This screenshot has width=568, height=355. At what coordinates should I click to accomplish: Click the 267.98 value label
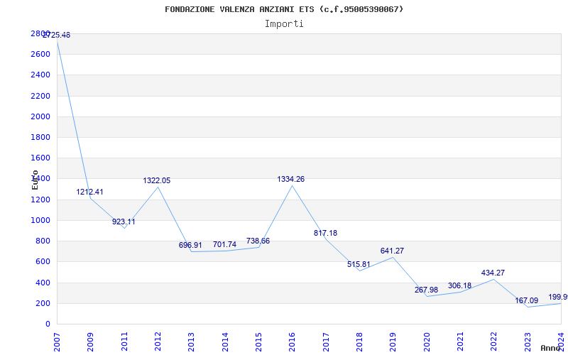[426, 290]
